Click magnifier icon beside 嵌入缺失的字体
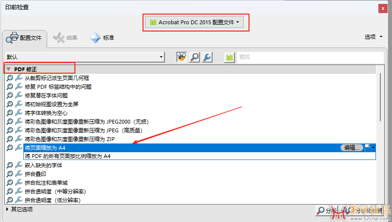 point(10,165)
